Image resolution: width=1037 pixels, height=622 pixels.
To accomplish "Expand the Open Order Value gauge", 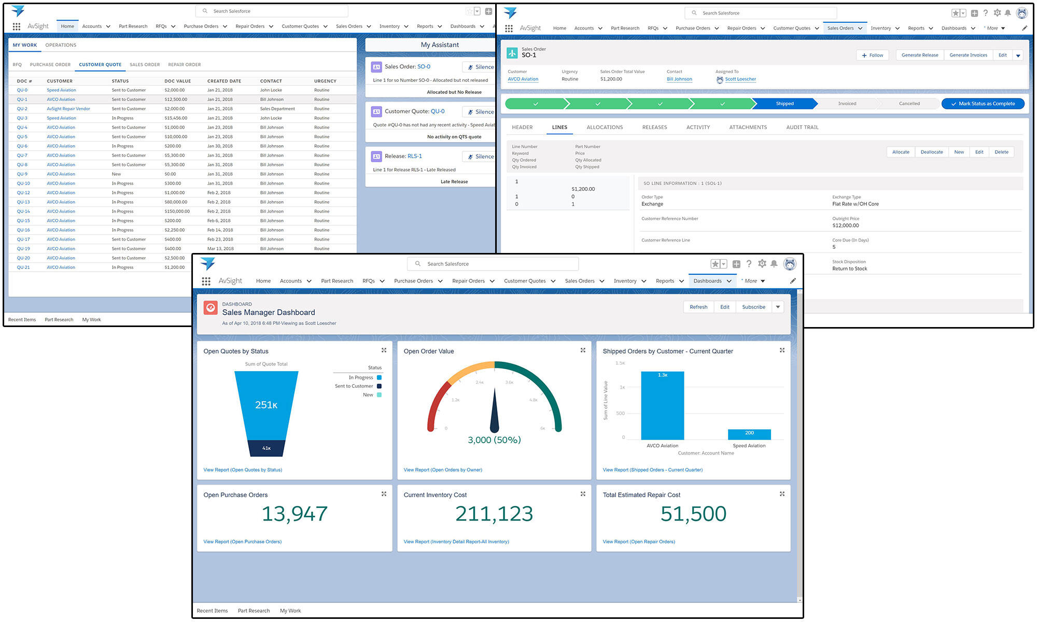I will 583,350.
